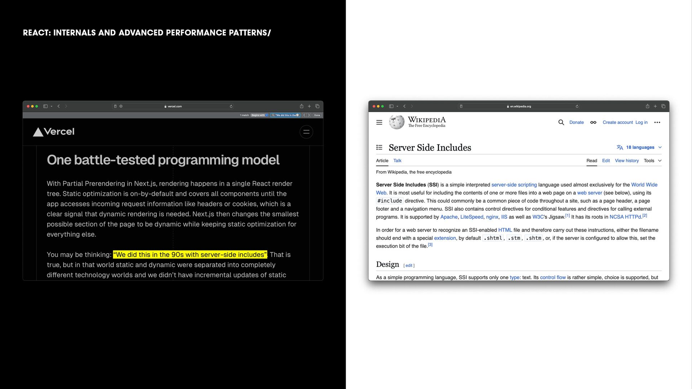Open Wikipedia search magnifier icon

pyautogui.click(x=561, y=122)
